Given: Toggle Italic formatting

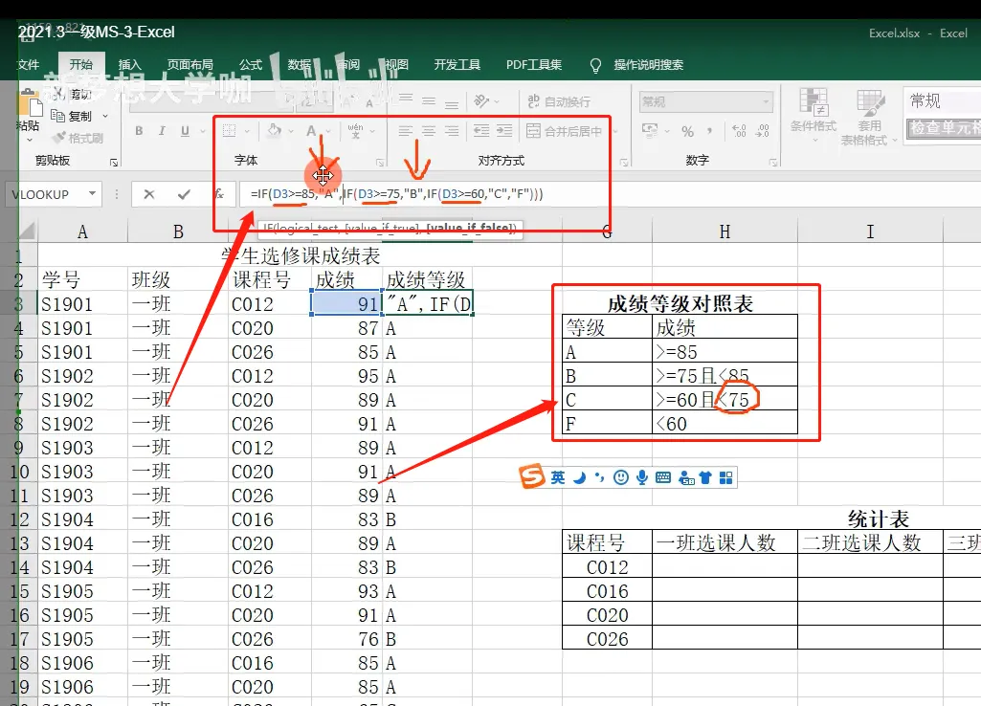Looking at the screenshot, I should (x=162, y=131).
